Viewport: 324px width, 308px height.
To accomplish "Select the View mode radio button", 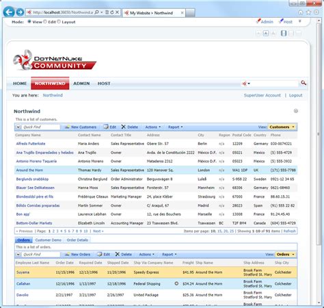I will point(29,22).
